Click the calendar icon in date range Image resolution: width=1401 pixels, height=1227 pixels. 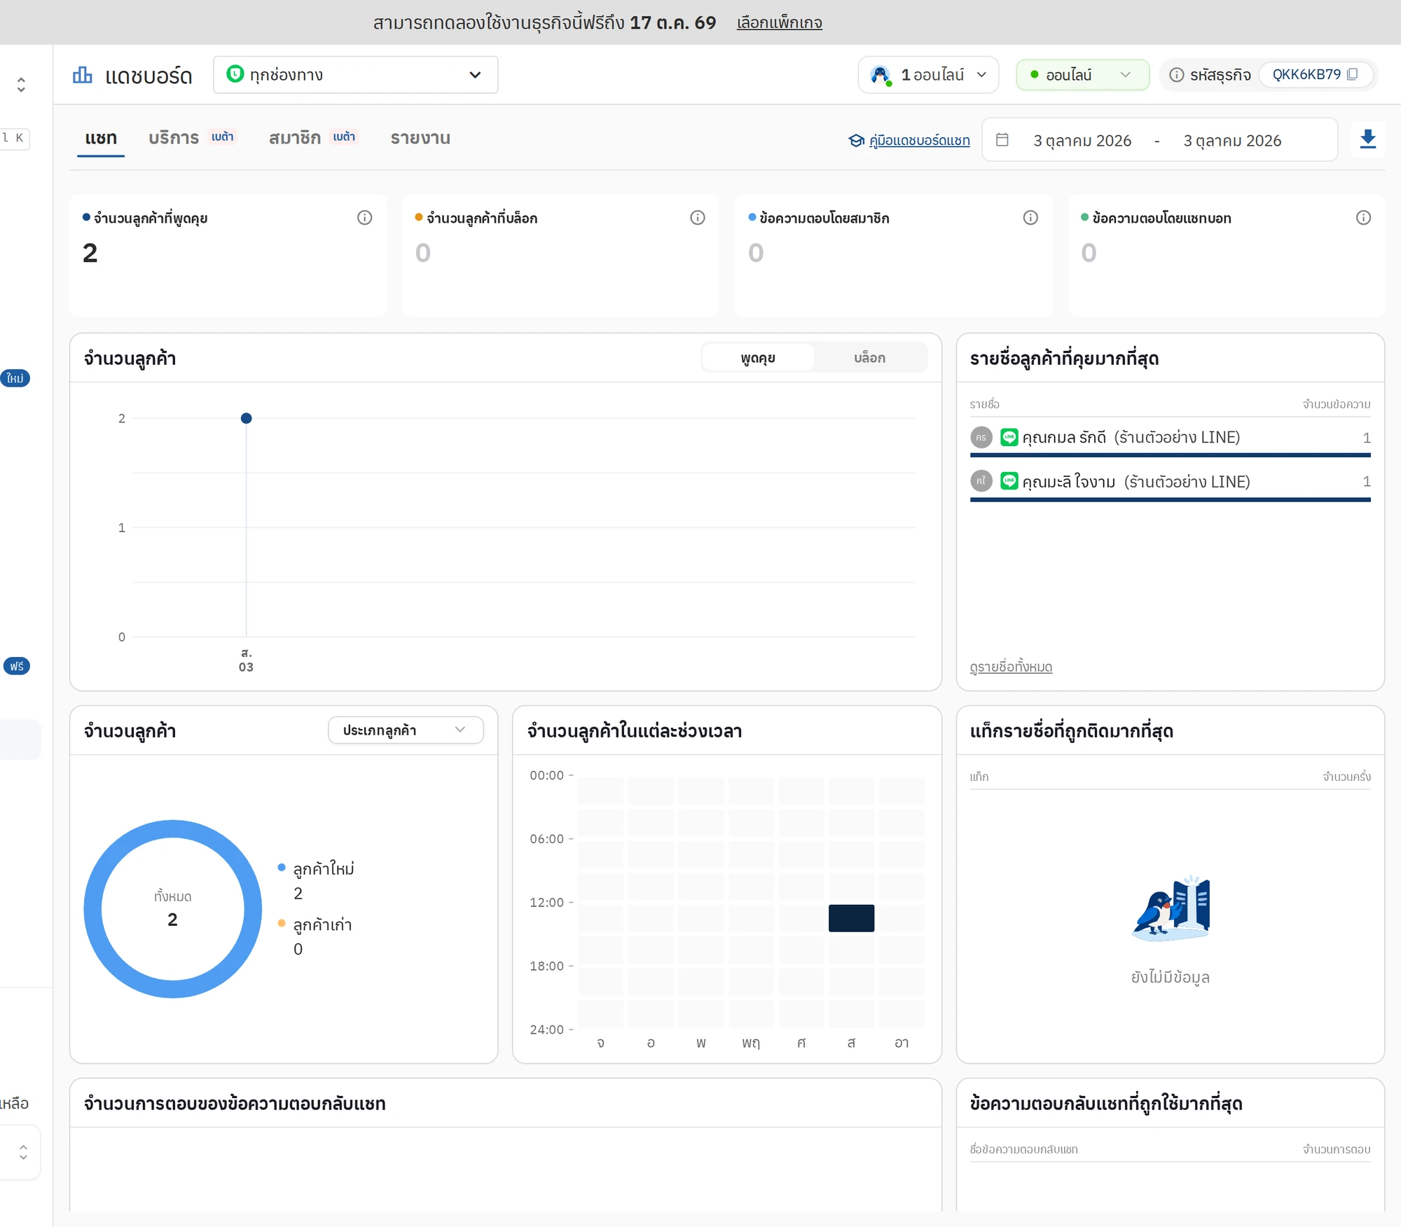[x=1002, y=140]
